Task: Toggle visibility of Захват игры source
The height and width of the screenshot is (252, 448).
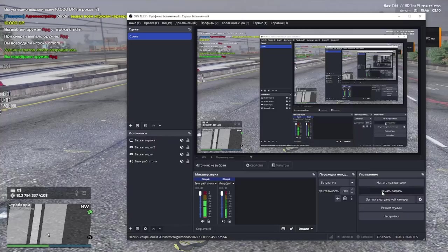Action: pos(182,154)
